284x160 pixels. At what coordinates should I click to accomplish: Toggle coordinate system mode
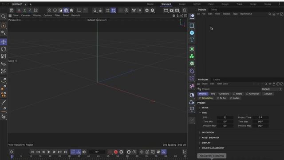(x=36, y=10)
